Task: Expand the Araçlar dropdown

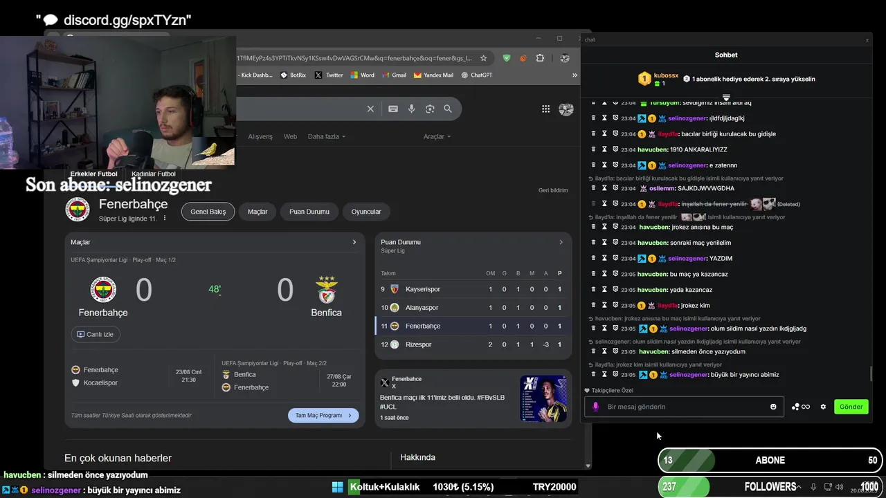Action: [x=437, y=136]
